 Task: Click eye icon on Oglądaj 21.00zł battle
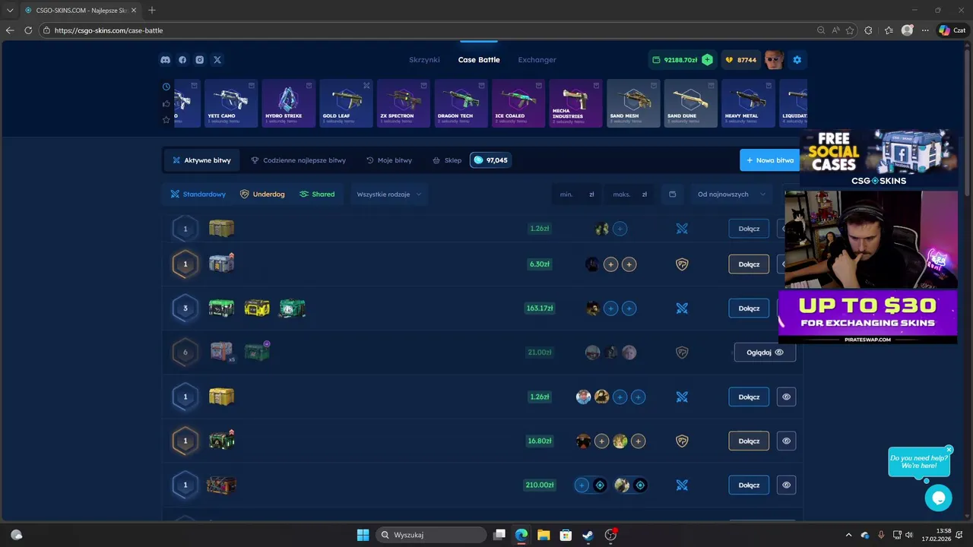click(779, 353)
